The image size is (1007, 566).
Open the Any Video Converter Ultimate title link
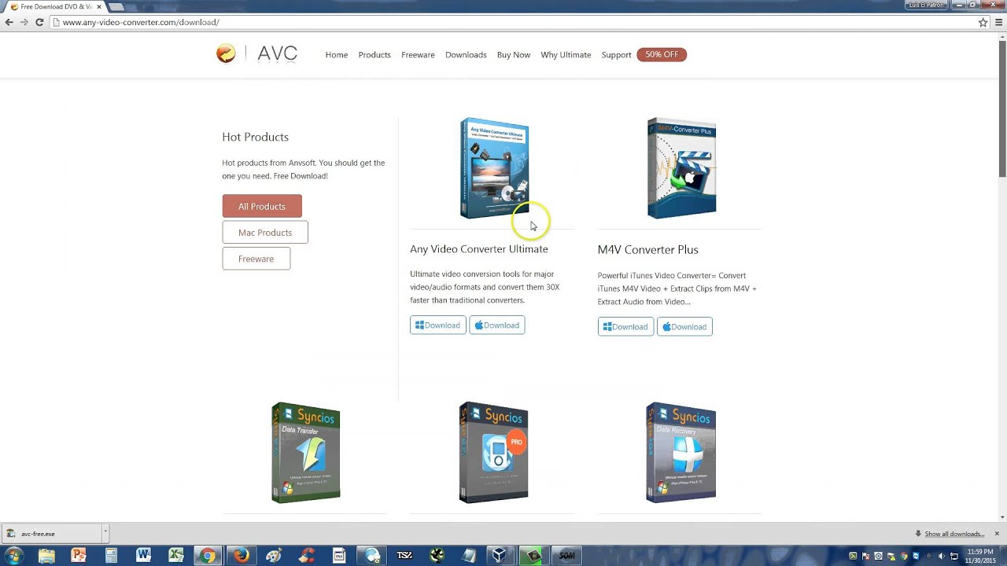click(x=479, y=249)
